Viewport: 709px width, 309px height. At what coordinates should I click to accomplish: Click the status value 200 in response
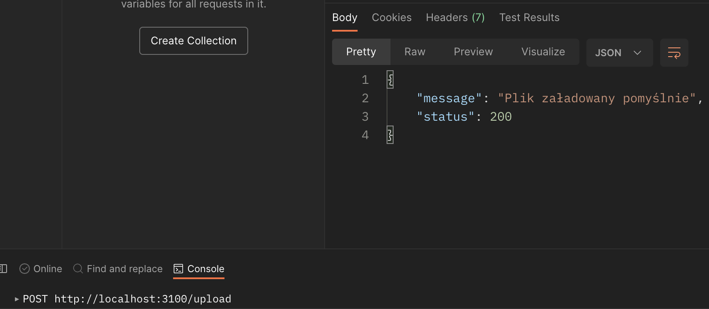click(501, 117)
